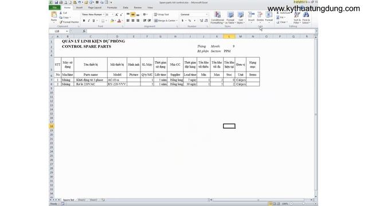Select the column L header
The image size is (367, 206).
pos(229,37)
